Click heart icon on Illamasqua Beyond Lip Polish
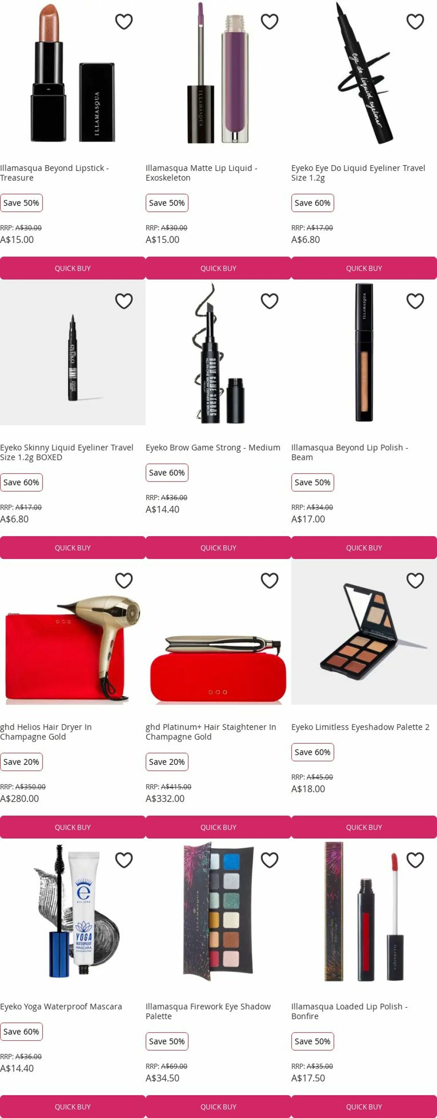The height and width of the screenshot is (1118, 437). (415, 301)
